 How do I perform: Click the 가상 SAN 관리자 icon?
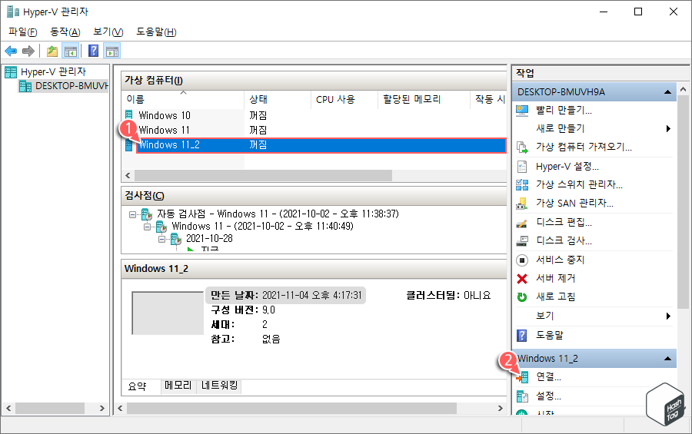pyautogui.click(x=522, y=204)
